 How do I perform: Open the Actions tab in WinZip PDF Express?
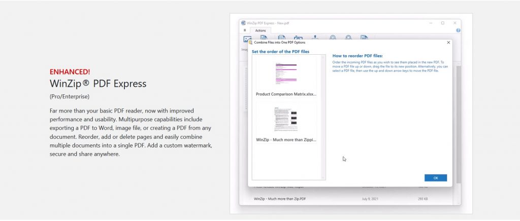[261, 30]
